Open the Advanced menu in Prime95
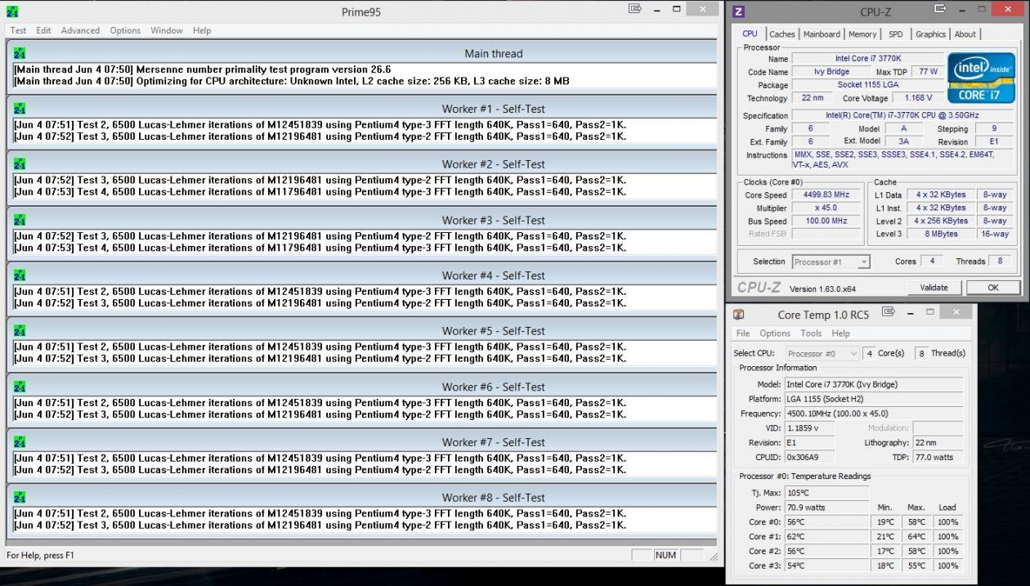Image resolution: width=1030 pixels, height=586 pixels. click(80, 30)
